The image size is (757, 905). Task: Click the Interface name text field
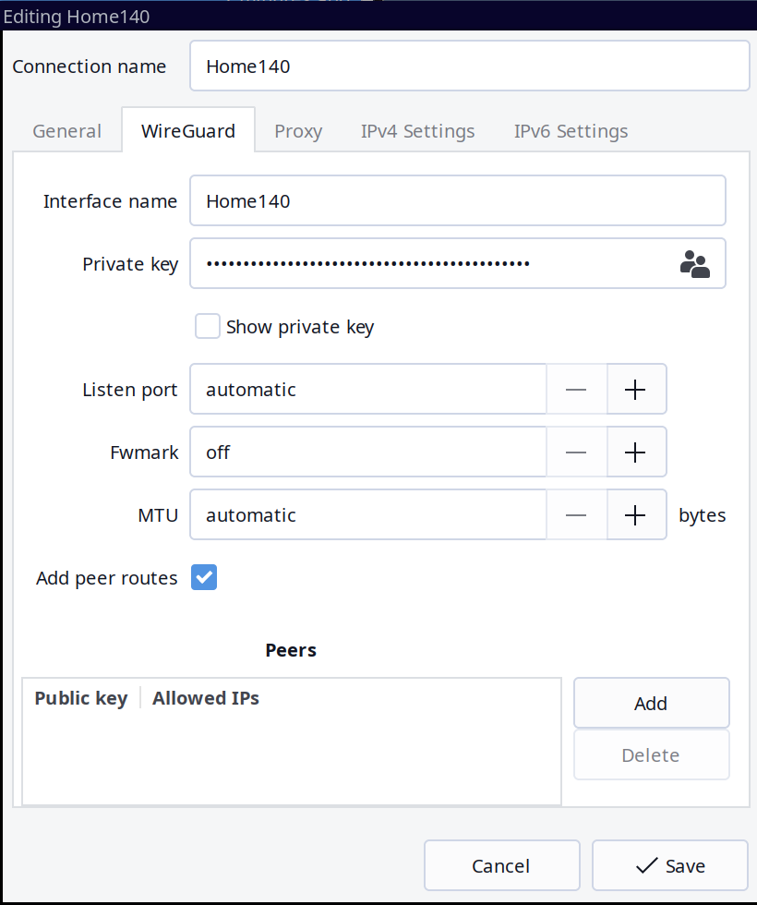457,201
